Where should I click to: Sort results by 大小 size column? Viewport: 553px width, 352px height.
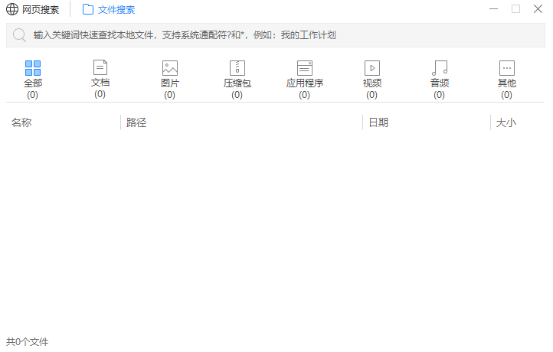click(506, 122)
